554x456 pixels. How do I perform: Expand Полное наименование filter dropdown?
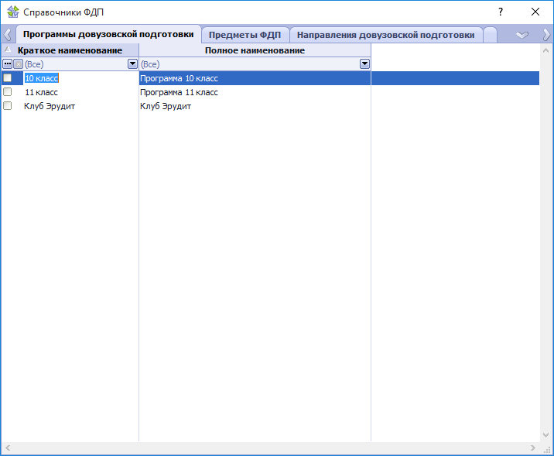tap(364, 64)
